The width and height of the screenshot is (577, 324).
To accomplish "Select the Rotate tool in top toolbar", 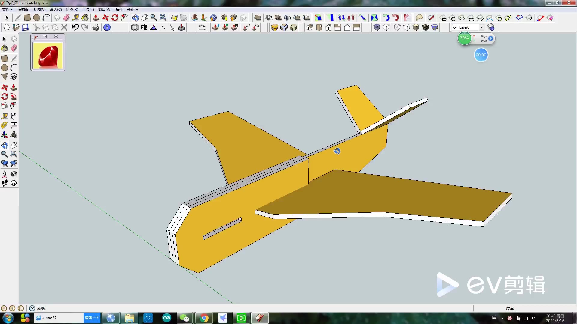I will pyautogui.click(x=115, y=18).
